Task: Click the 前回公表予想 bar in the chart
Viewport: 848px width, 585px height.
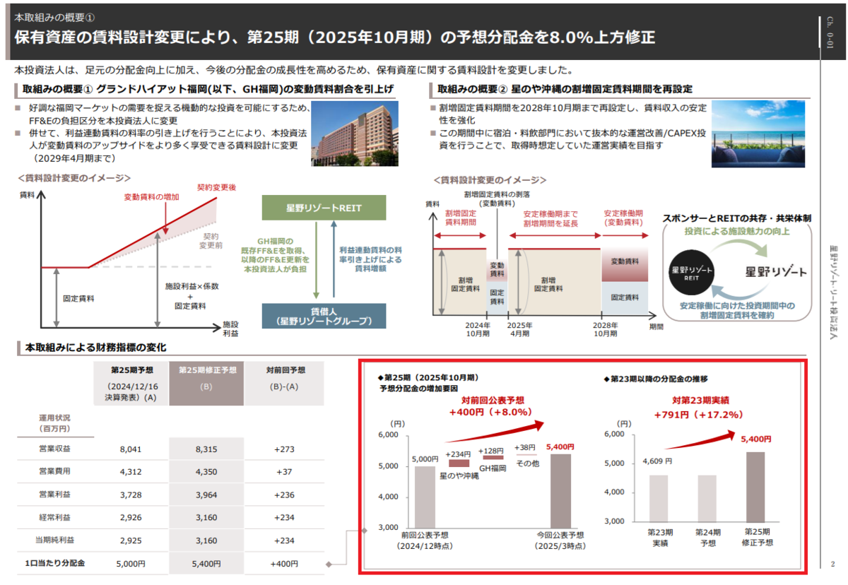Action: [425, 497]
